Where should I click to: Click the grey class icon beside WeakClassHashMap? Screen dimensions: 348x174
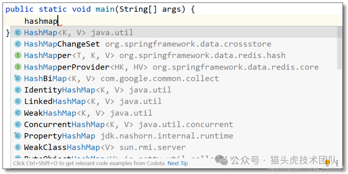pos(17,147)
